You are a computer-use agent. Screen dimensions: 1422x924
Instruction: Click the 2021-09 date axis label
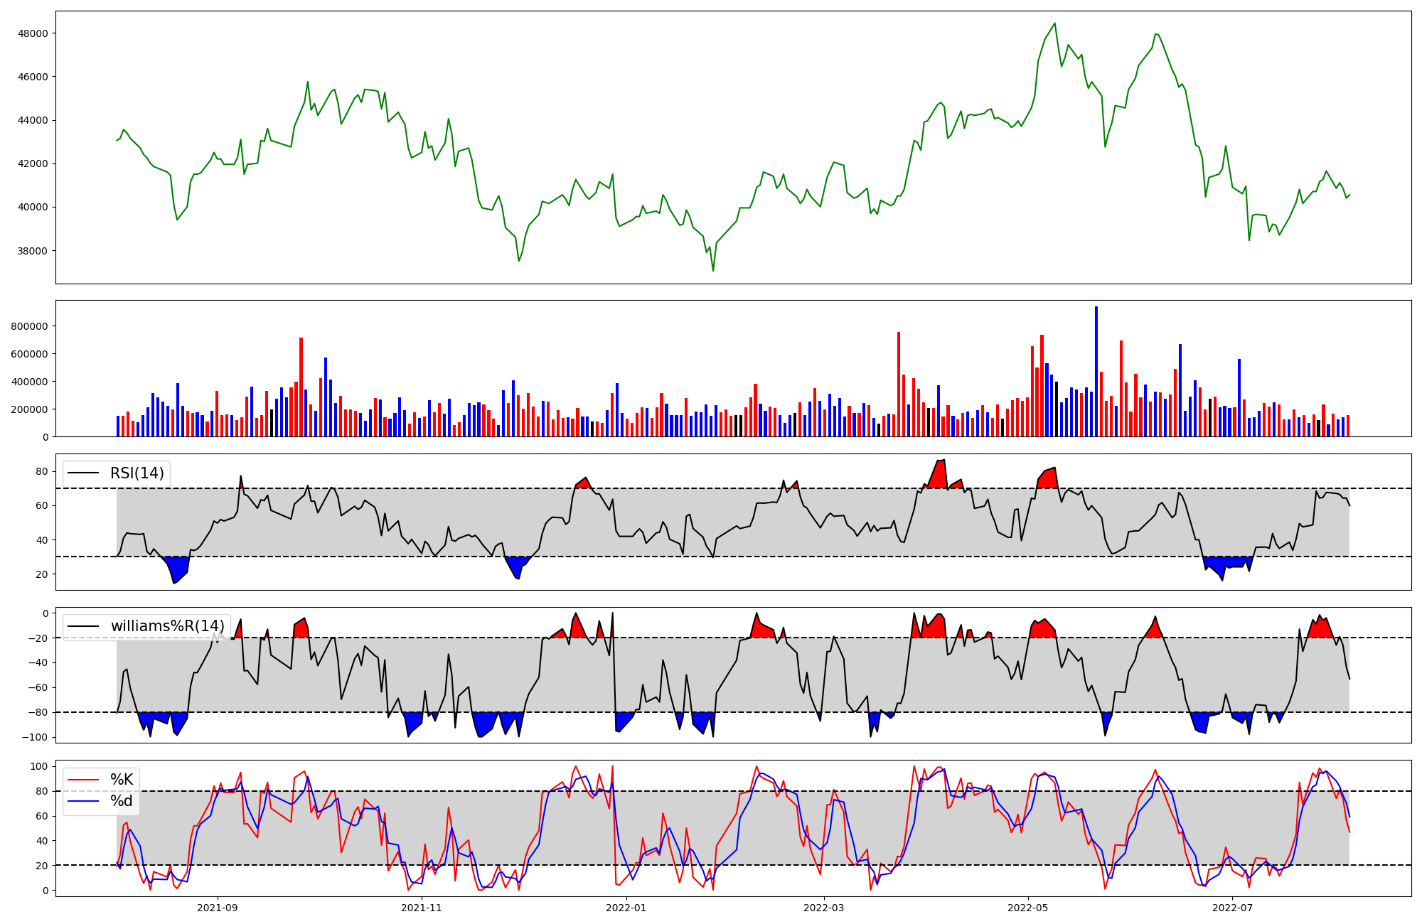click(x=217, y=908)
